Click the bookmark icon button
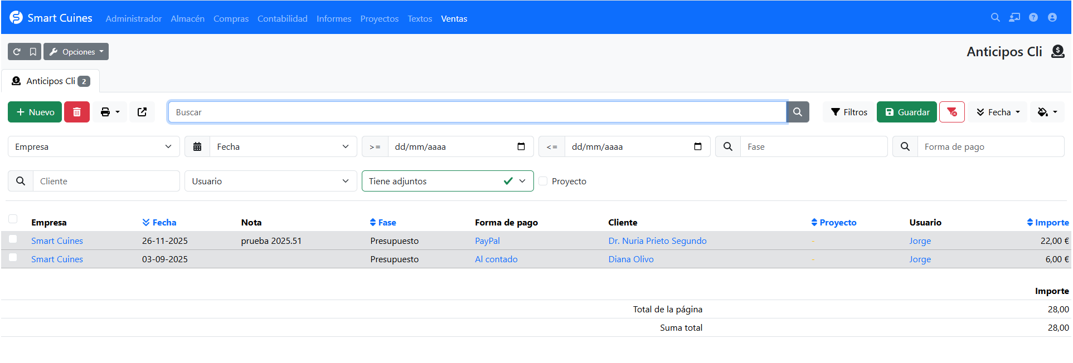The height and width of the screenshot is (363, 1073). pos(33,52)
